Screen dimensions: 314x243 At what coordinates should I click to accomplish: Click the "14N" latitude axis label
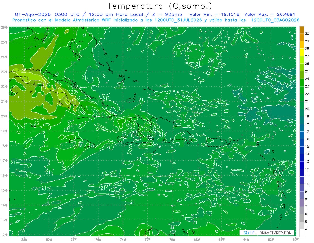tap(4, 205)
